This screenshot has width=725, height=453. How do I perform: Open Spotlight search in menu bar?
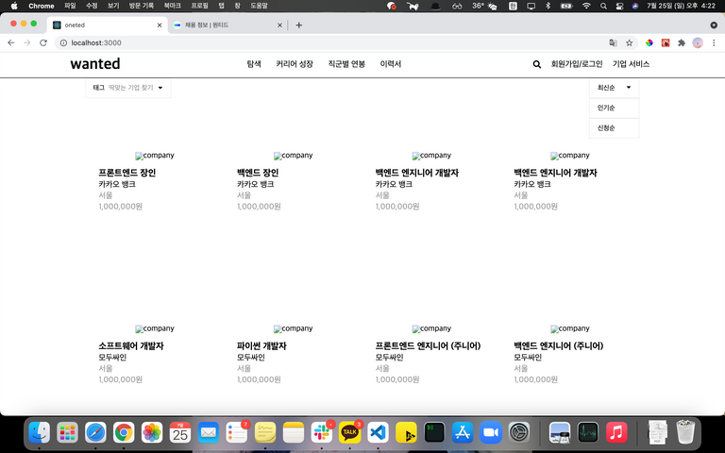coord(603,6)
